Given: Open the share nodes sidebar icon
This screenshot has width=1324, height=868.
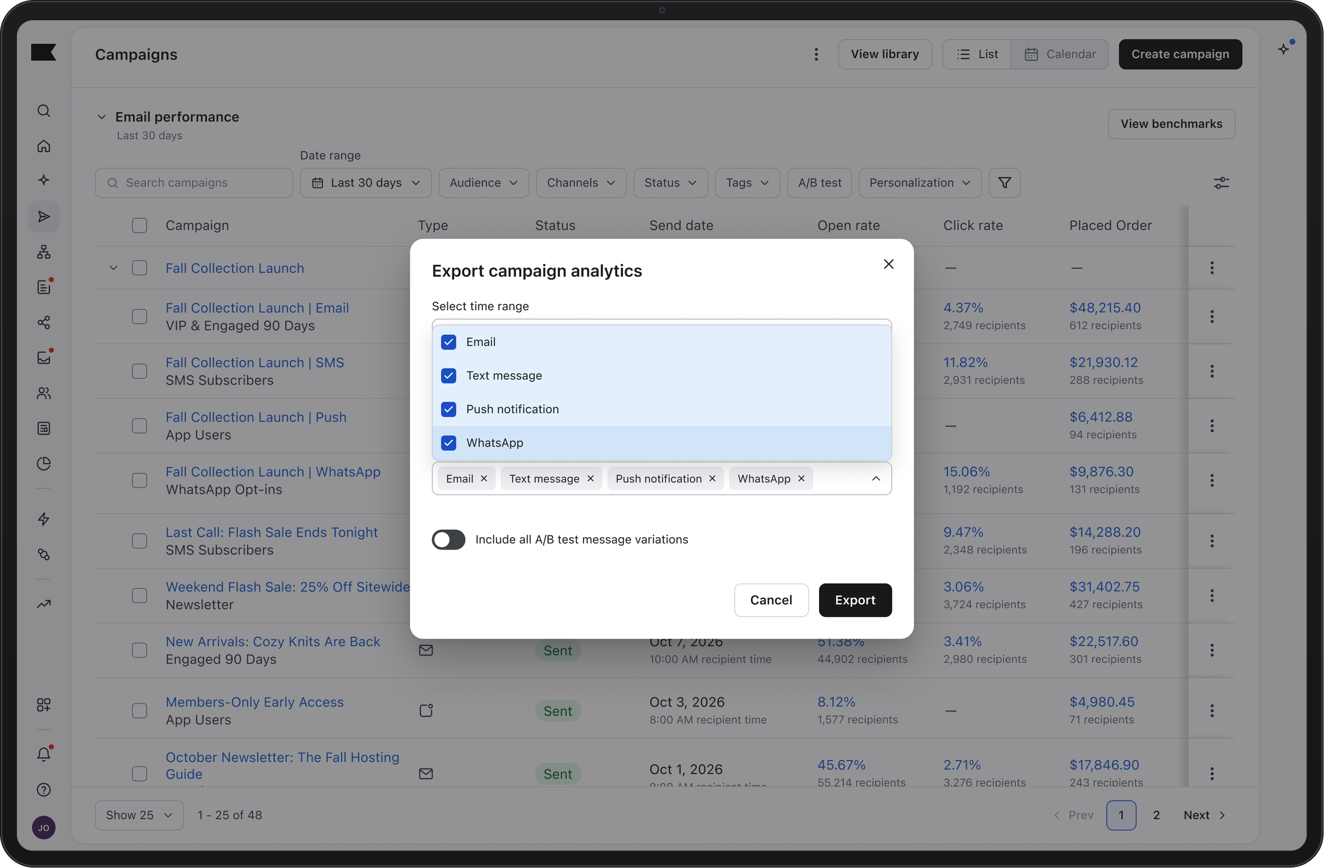Looking at the screenshot, I should [44, 322].
